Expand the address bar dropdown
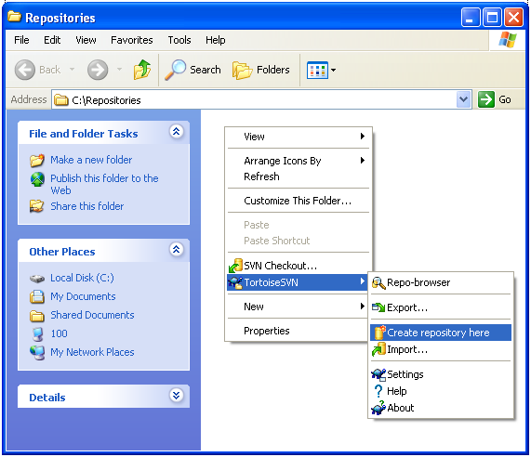 (463, 99)
